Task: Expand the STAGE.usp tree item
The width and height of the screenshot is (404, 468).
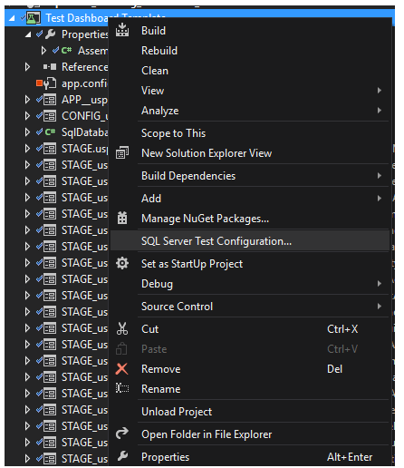Action: pyautogui.click(x=27, y=149)
